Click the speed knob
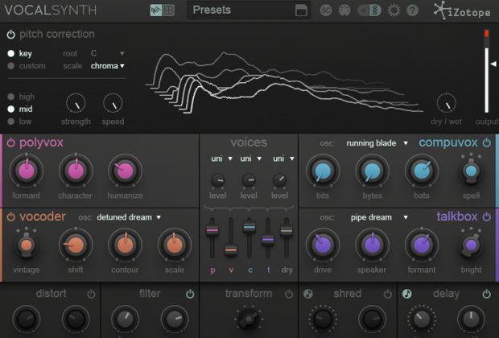 coord(113,104)
